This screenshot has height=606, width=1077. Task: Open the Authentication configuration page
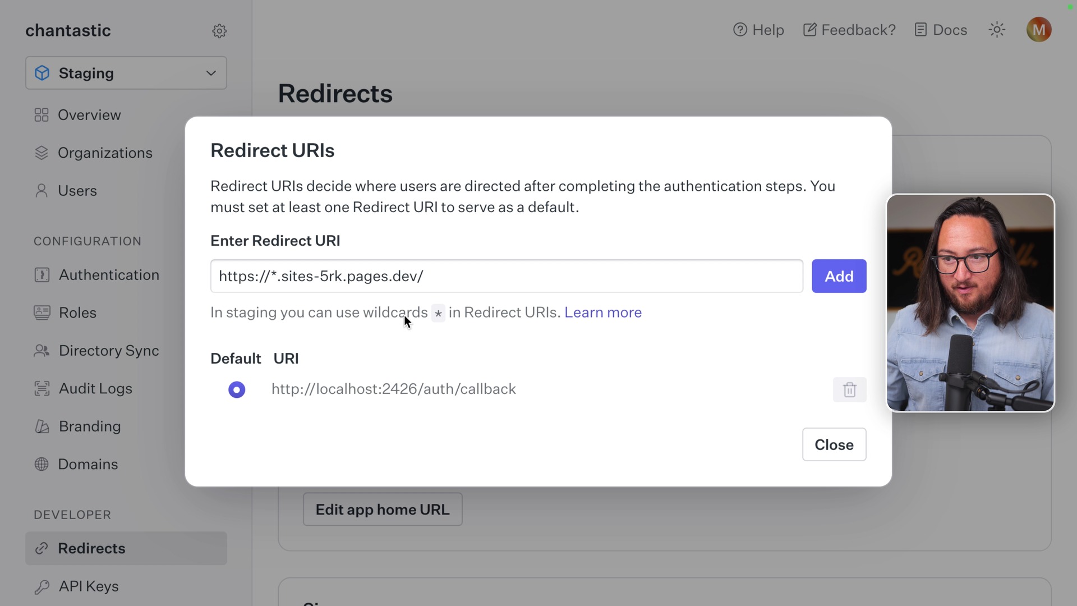(x=109, y=275)
